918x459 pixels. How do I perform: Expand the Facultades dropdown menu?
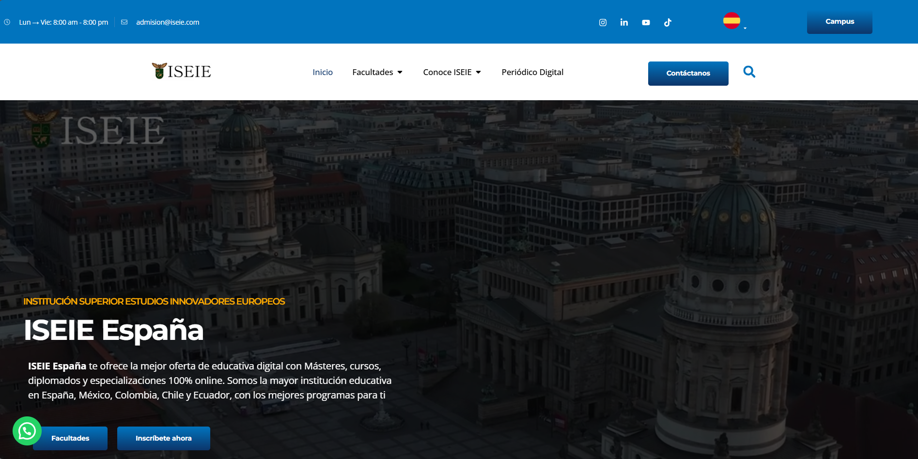(377, 72)
